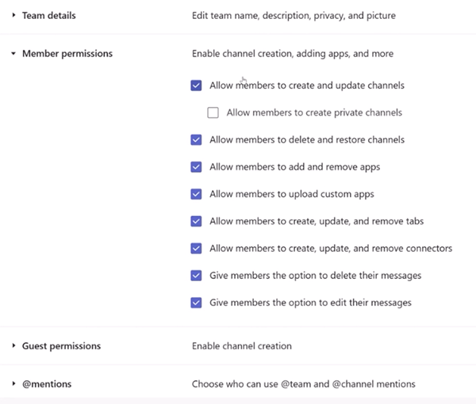Click the Member permissions heading
Image resolution: width=476 pixels, height=404 pixels.
click(x=67, y=54)
